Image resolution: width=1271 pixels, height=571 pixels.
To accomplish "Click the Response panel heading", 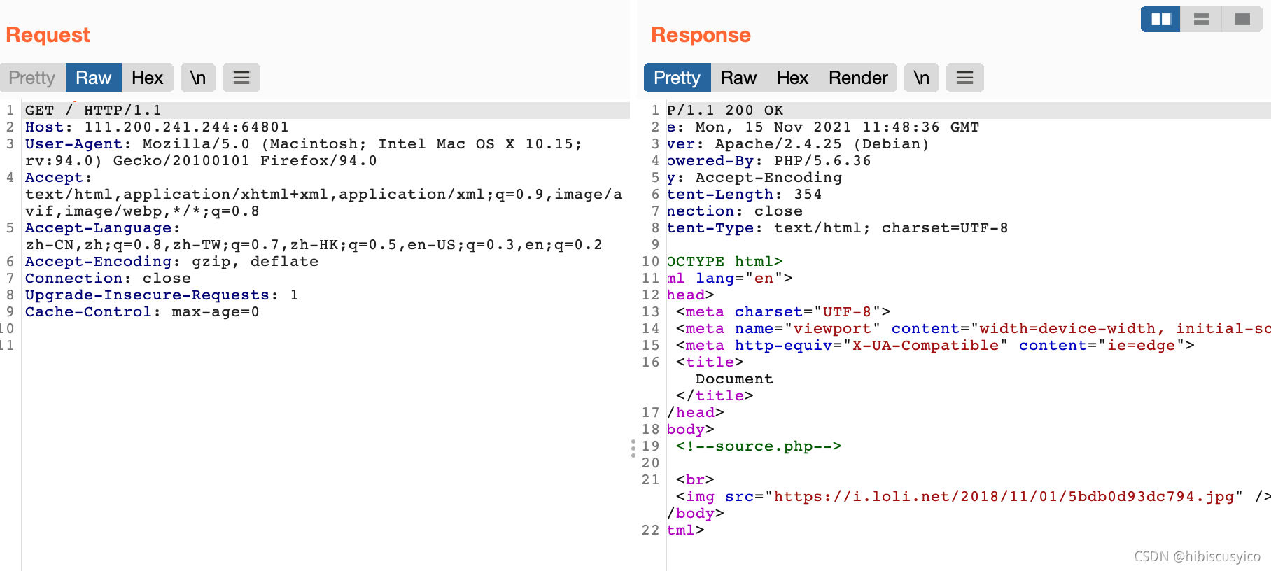I will click(701, 35).
